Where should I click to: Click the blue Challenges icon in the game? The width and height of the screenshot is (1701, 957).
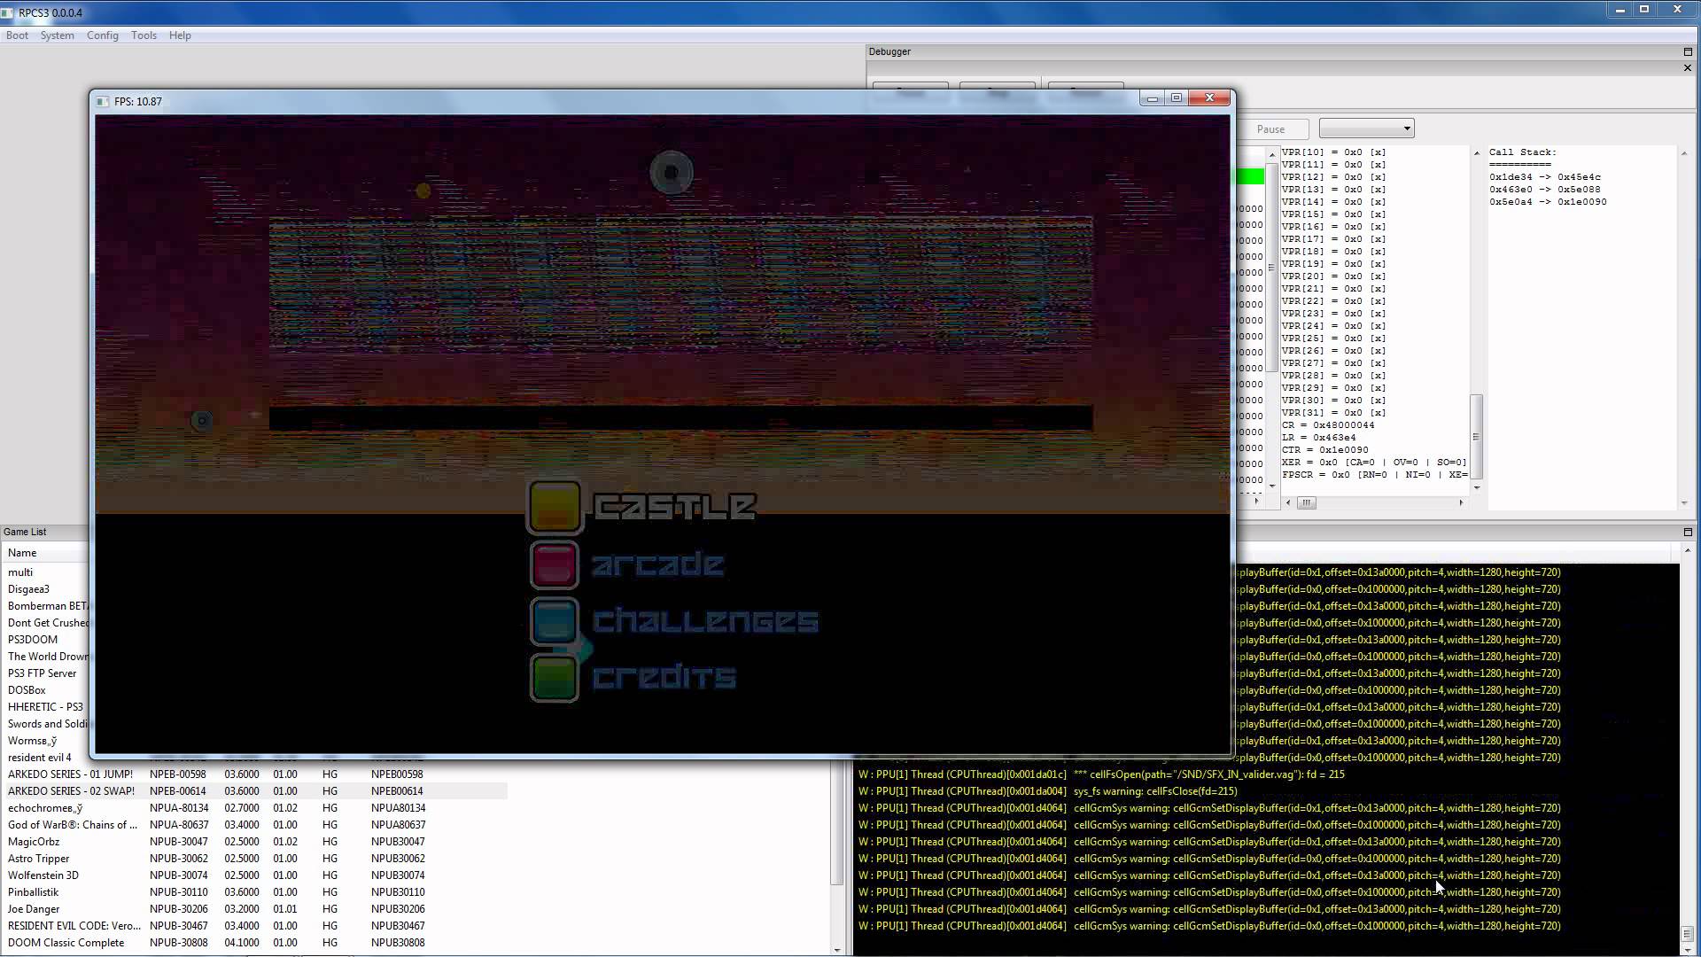tap(555, 621)
